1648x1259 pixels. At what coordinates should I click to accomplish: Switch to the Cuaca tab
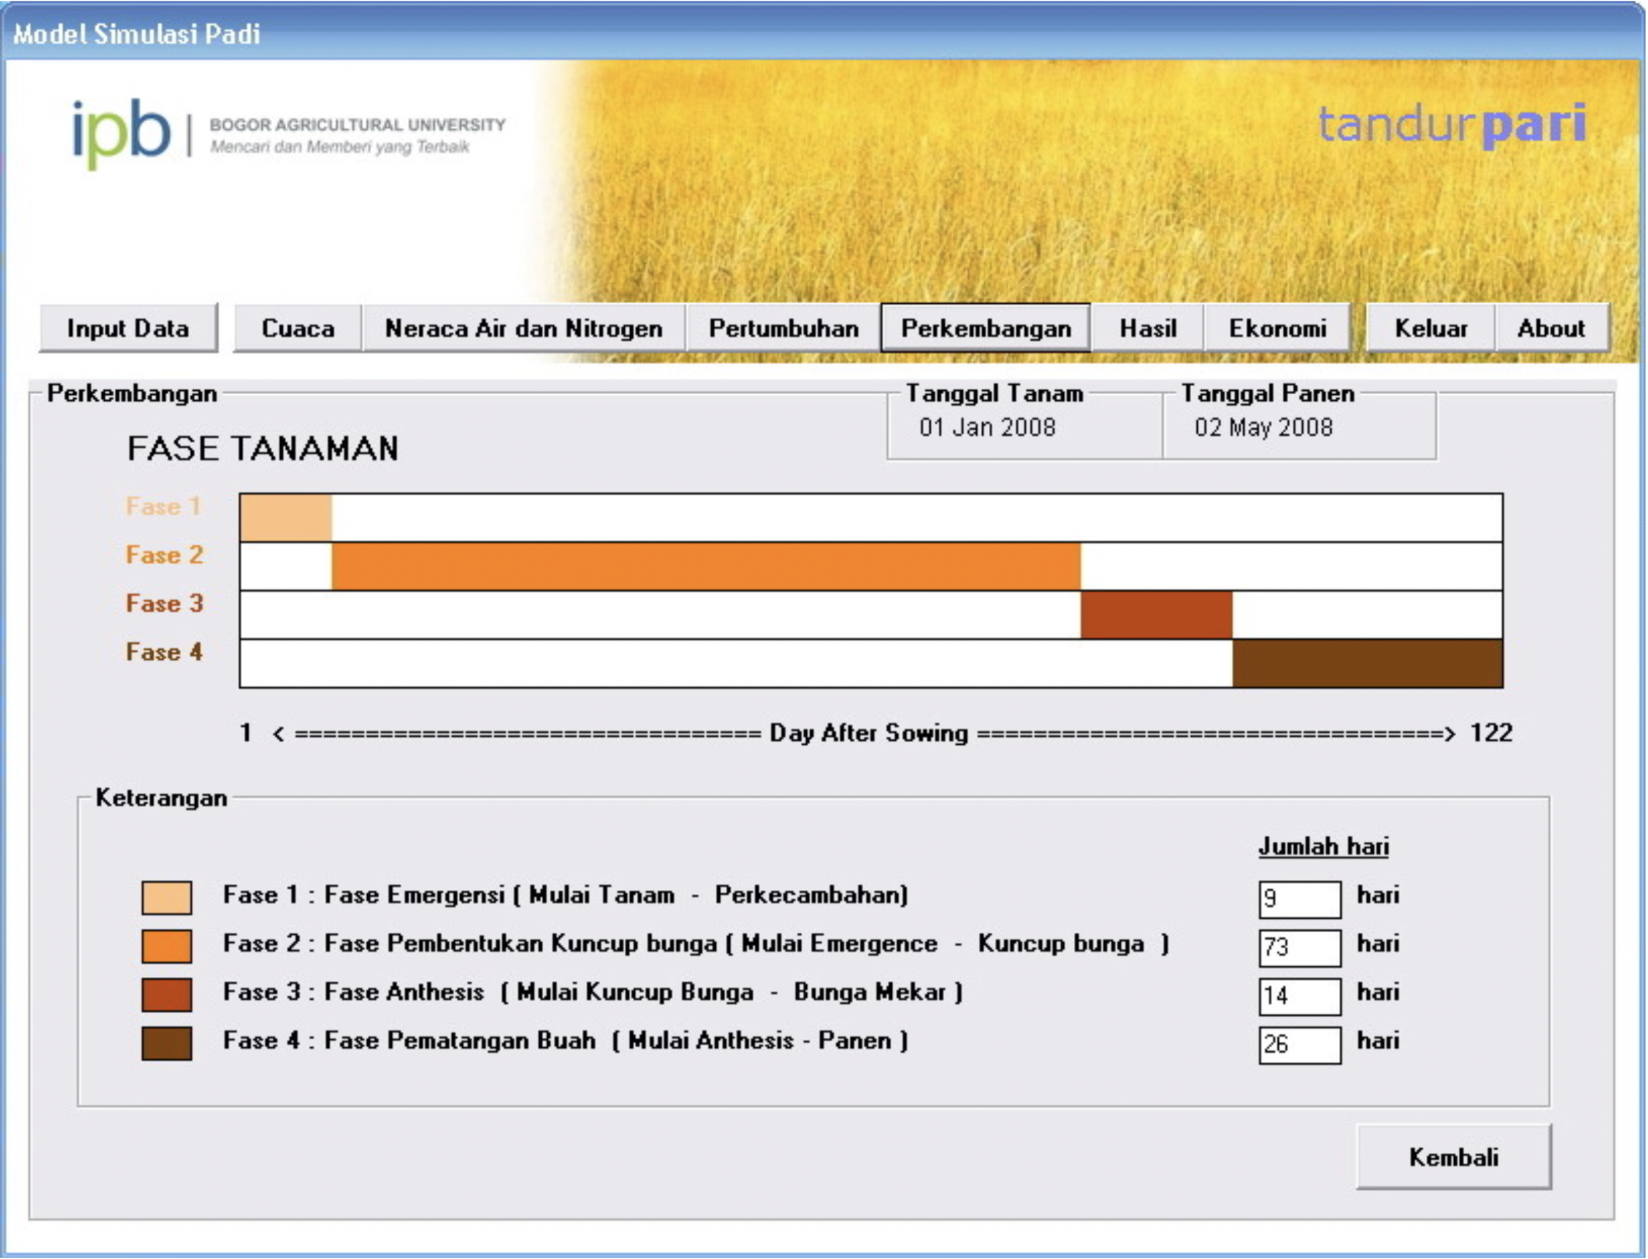(297, 328)
